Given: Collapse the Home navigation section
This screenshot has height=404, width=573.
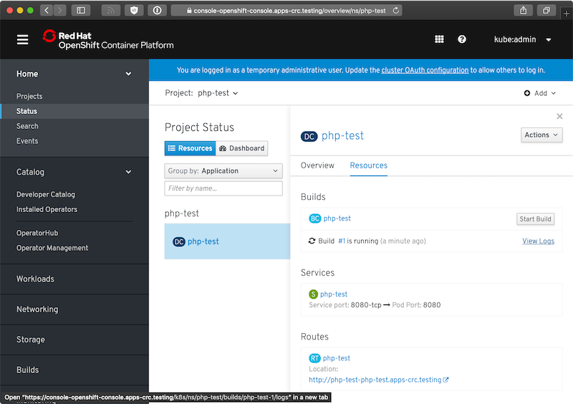Looking at the screenshot, I should pos(74,74).
